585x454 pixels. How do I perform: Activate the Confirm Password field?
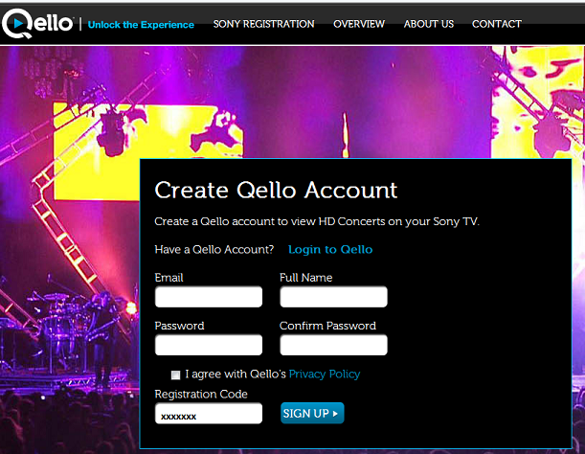tap(333, 345)
